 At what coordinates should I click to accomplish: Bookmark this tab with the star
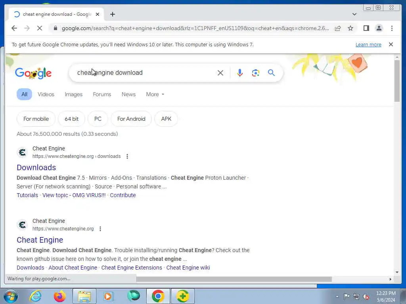(x=350, y=28)
